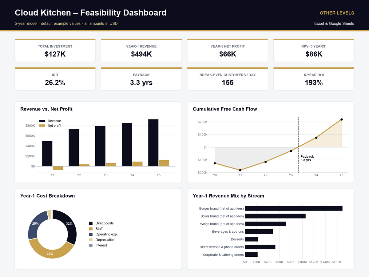Click the Year-1 Cost Breakdown heading
This screenshot has height=277, width=369.
point(48,196)
